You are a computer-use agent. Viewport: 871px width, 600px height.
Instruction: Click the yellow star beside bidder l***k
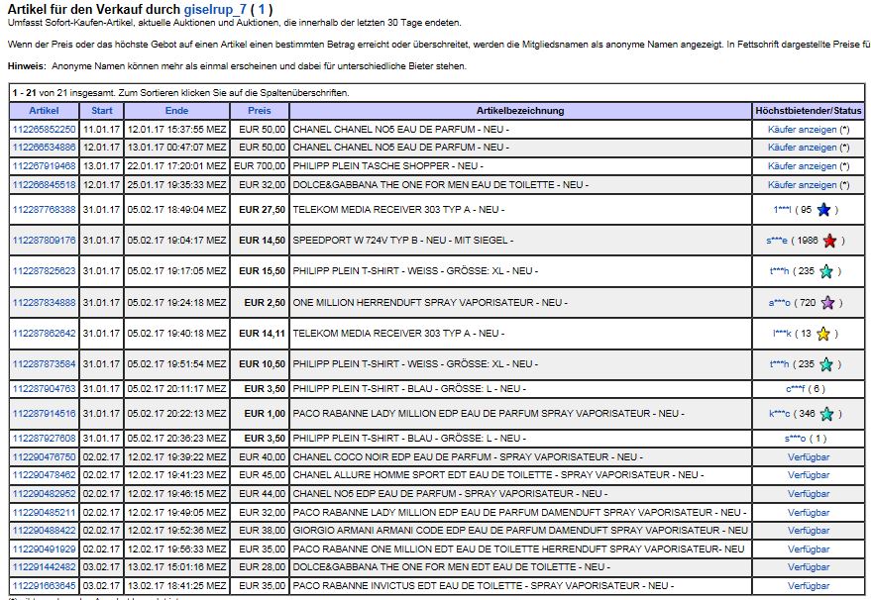point(823,334)
